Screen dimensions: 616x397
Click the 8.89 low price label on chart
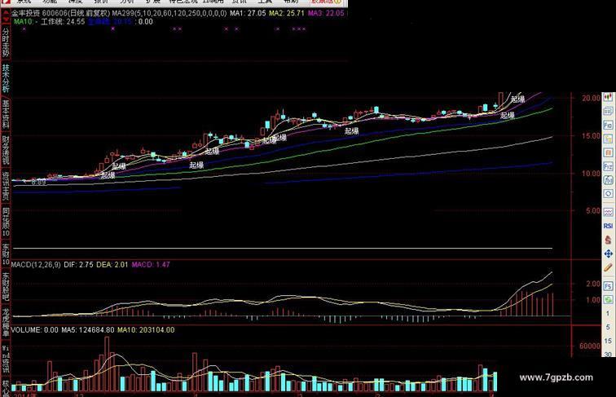[x=38, y=182]
